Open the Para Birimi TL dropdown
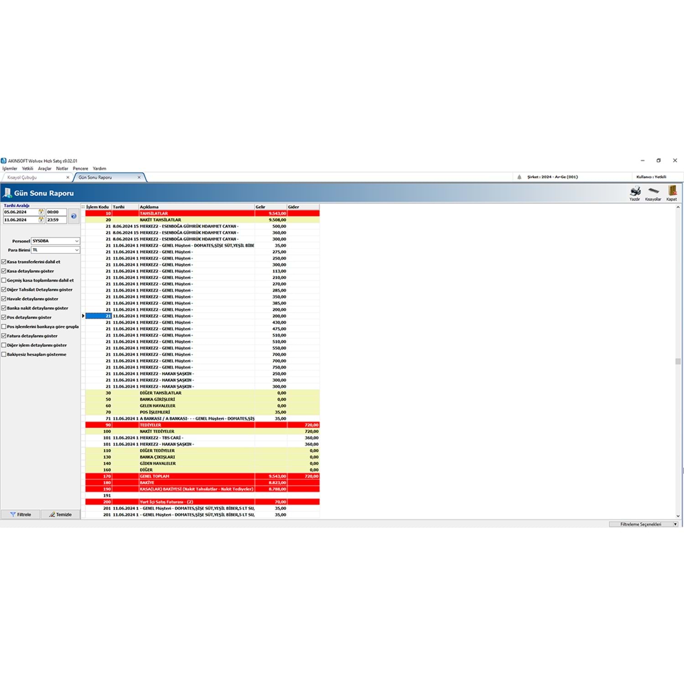 pos(77,250)
